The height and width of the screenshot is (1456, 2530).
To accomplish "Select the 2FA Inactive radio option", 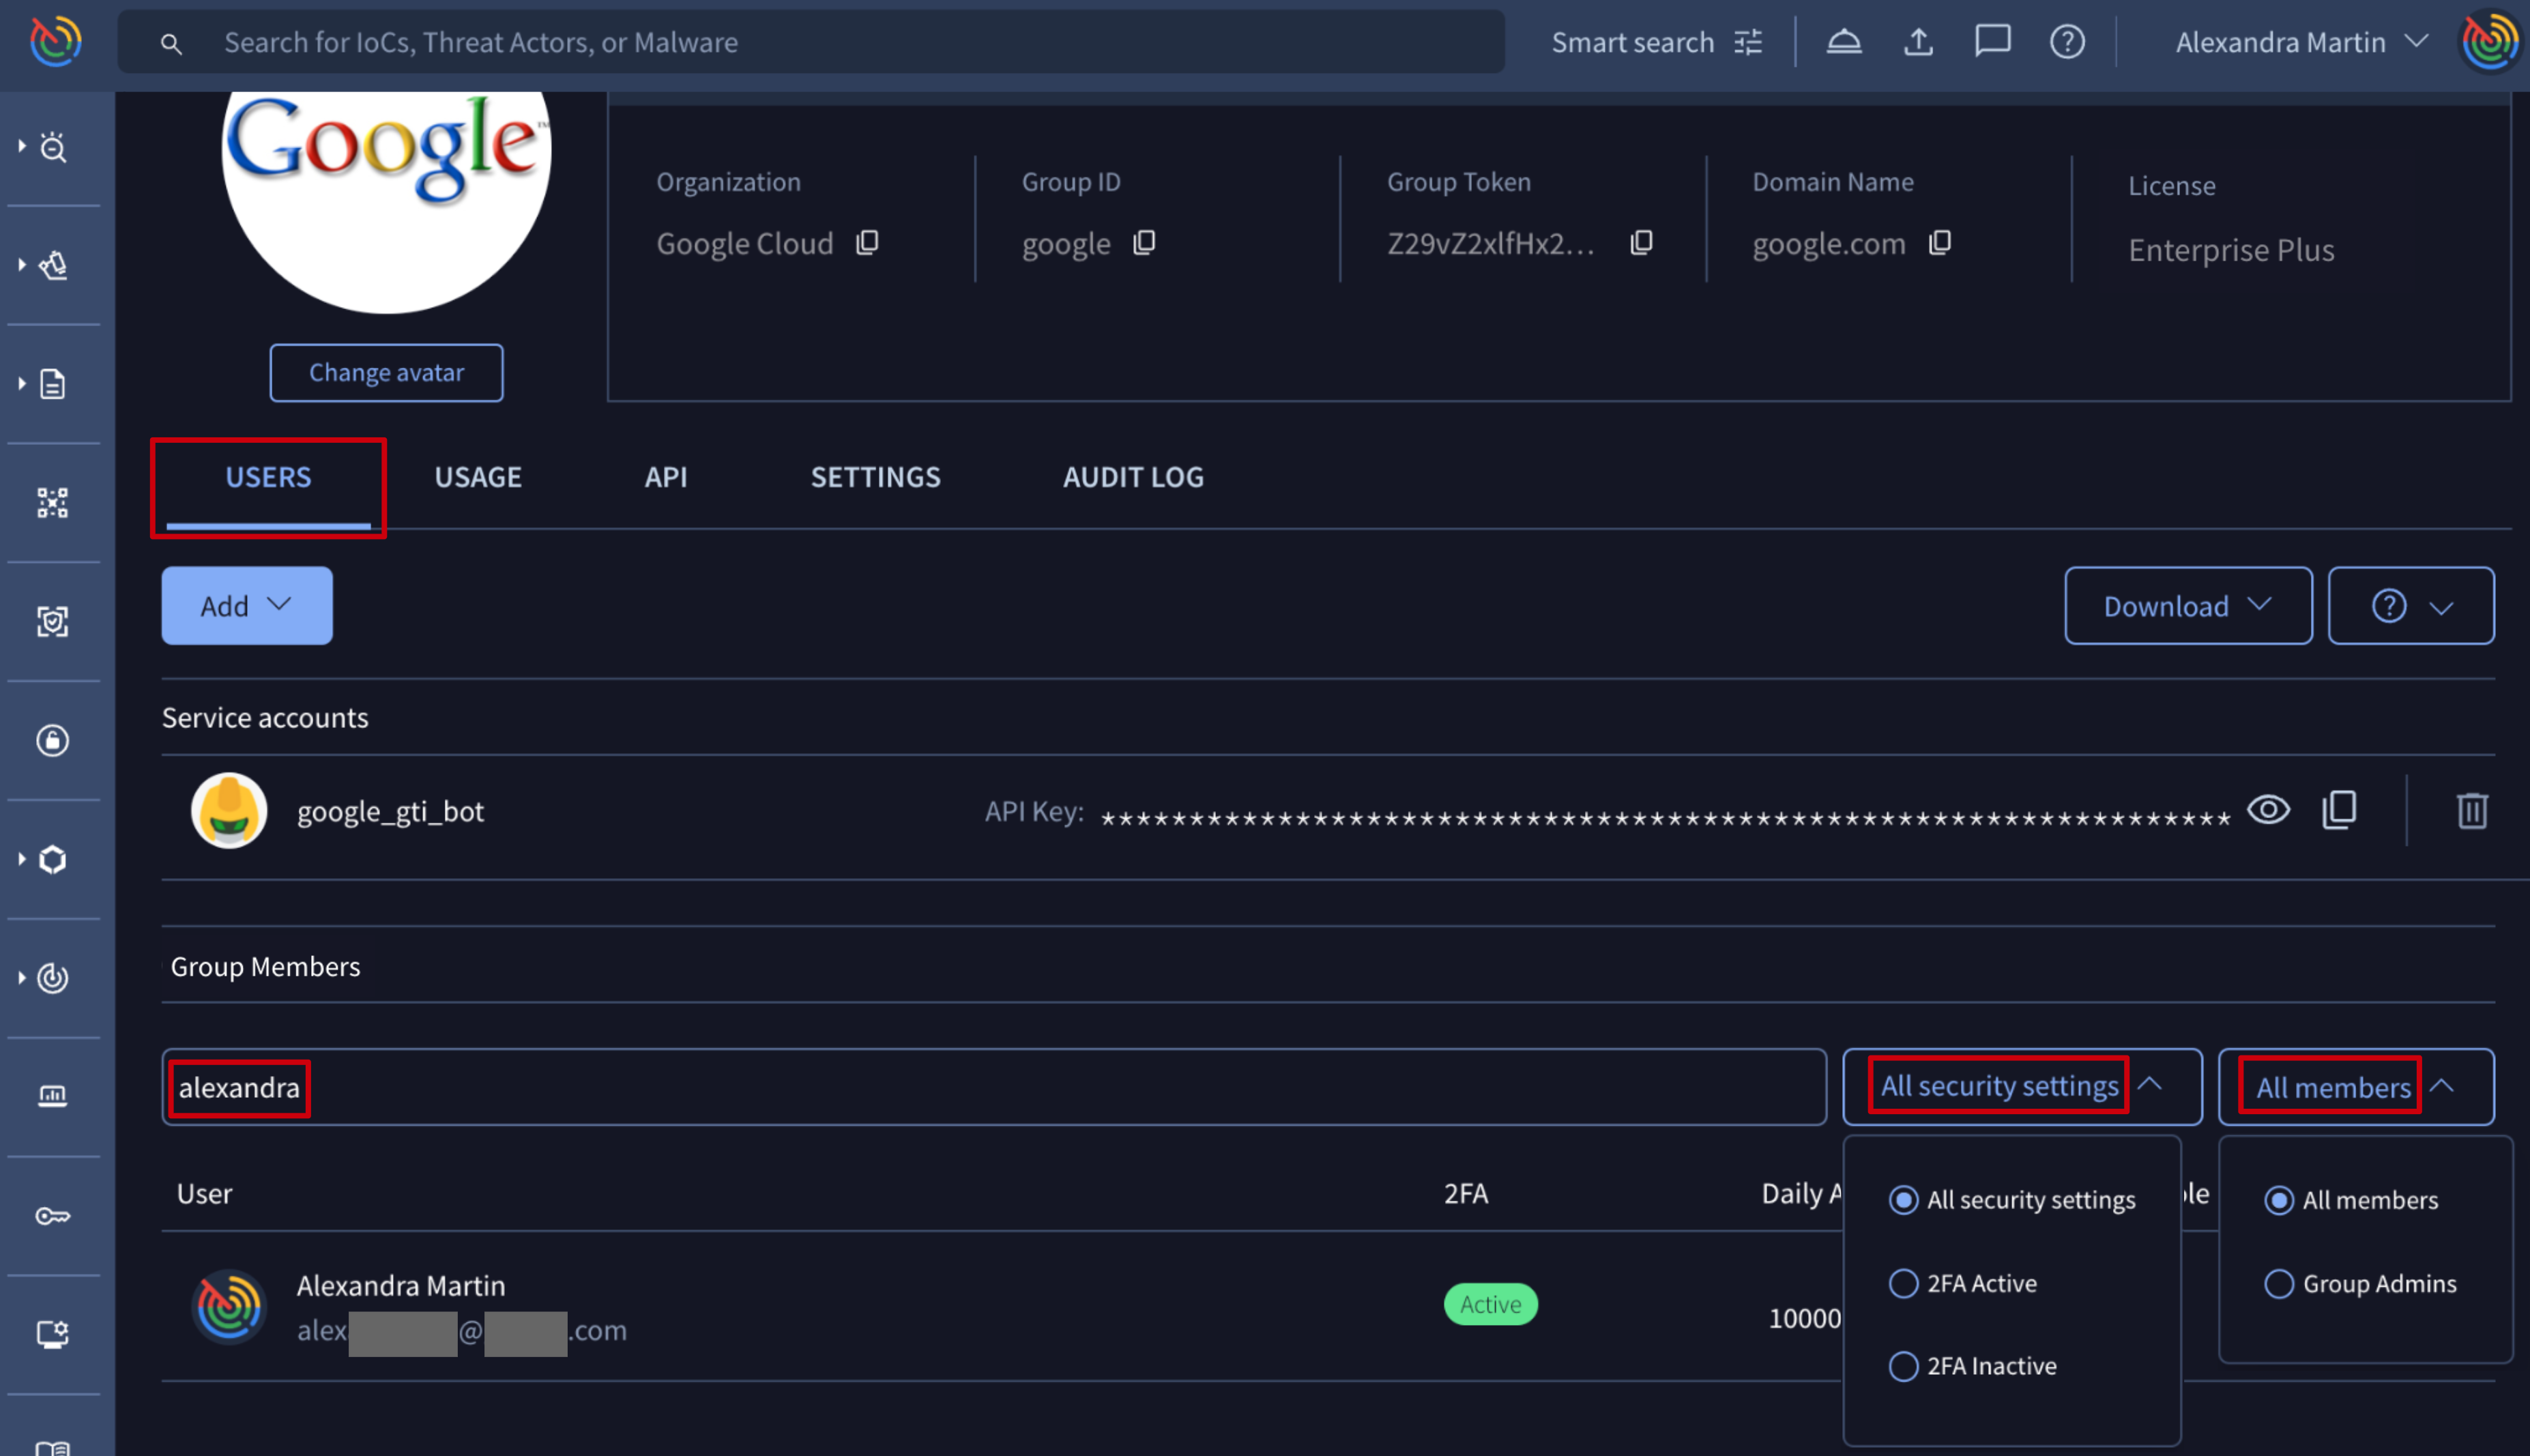I will click(x=1903, y=1366).
